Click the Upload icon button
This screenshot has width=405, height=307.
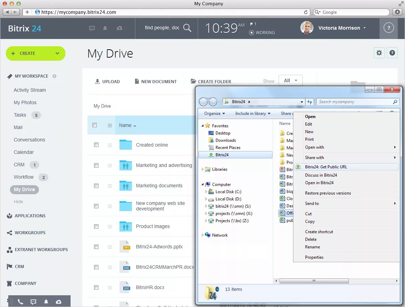107,81
